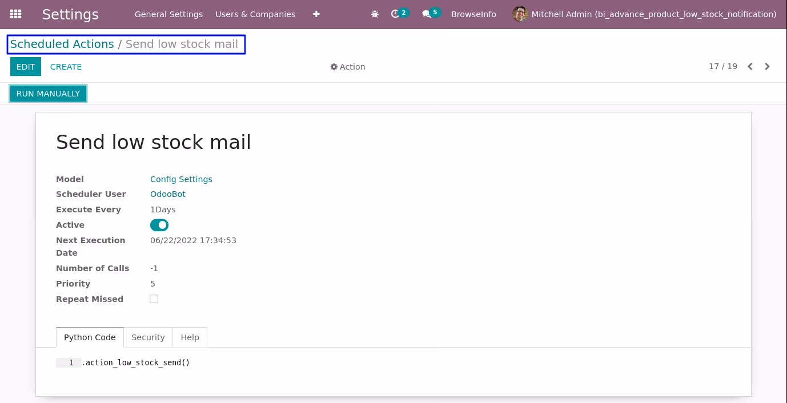Open conversations chat icon with badge 5
This screenshot has width=787, height=403.
pos(431,14)
